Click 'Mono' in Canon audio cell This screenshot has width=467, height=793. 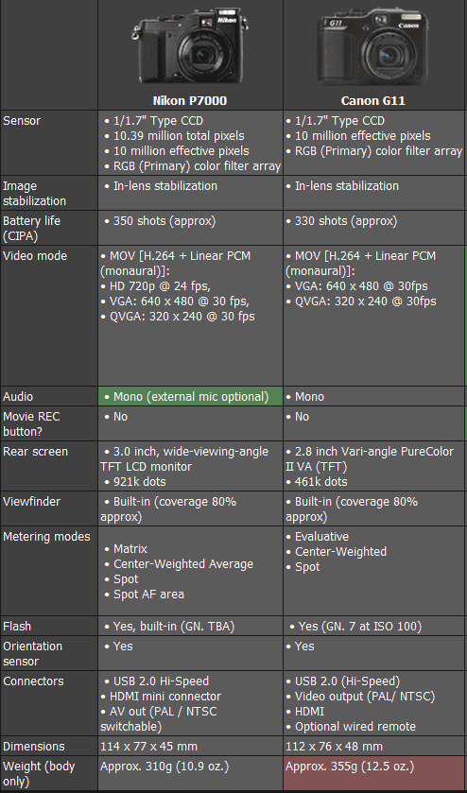tap(310, 397)
